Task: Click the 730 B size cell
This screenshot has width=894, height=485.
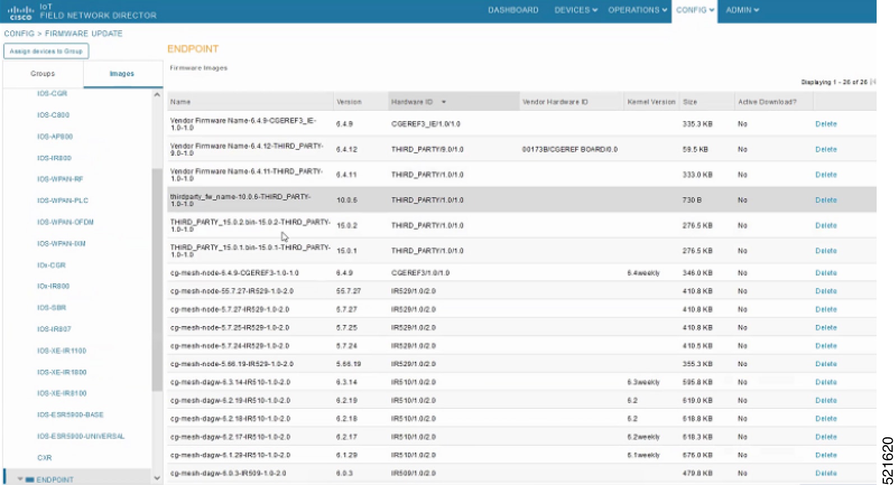Action: coord(692,200)
